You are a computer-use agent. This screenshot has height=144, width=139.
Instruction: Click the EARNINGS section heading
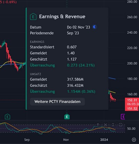(37, 42)
